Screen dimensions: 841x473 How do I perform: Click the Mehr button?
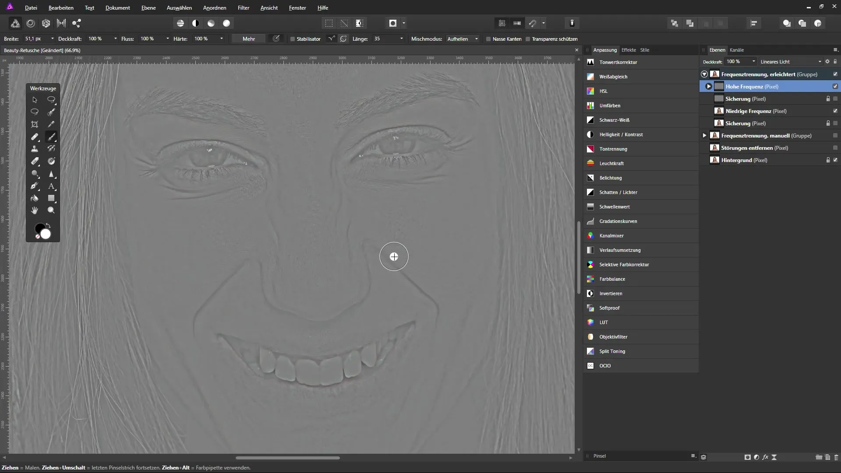coord(249,39)
